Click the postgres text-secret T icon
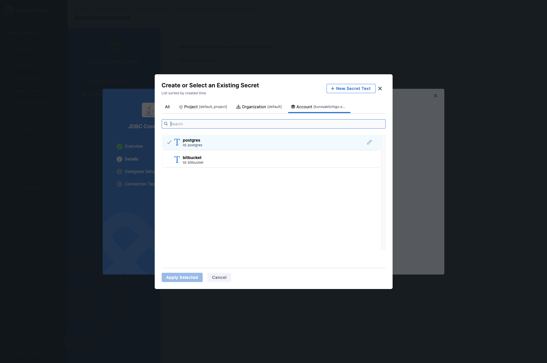Viewport: 547px width, 363px height. [x=177, y=142]
